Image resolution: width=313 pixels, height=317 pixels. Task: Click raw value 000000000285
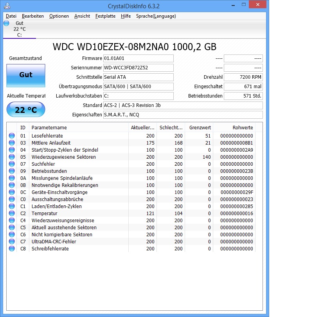tap(237, 207)
